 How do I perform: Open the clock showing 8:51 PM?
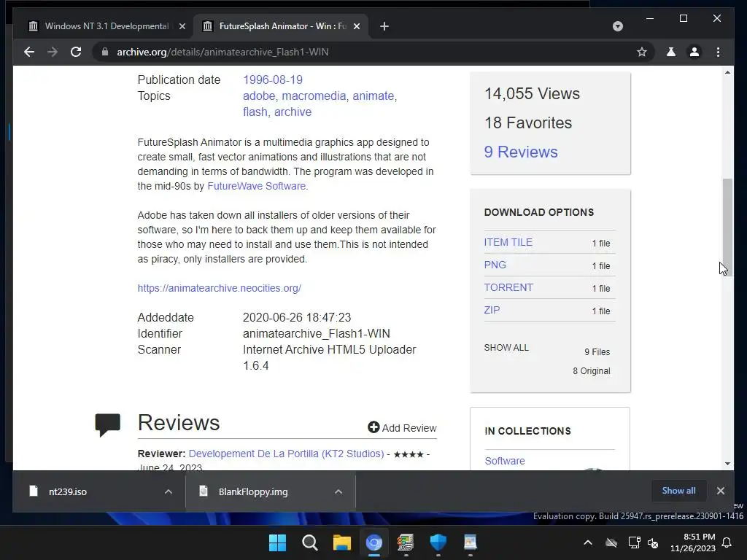(693, 542)
